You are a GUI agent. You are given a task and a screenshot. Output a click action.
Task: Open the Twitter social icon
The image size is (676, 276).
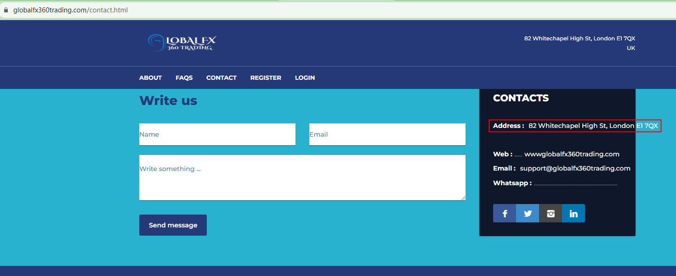[x=528, y=213]
